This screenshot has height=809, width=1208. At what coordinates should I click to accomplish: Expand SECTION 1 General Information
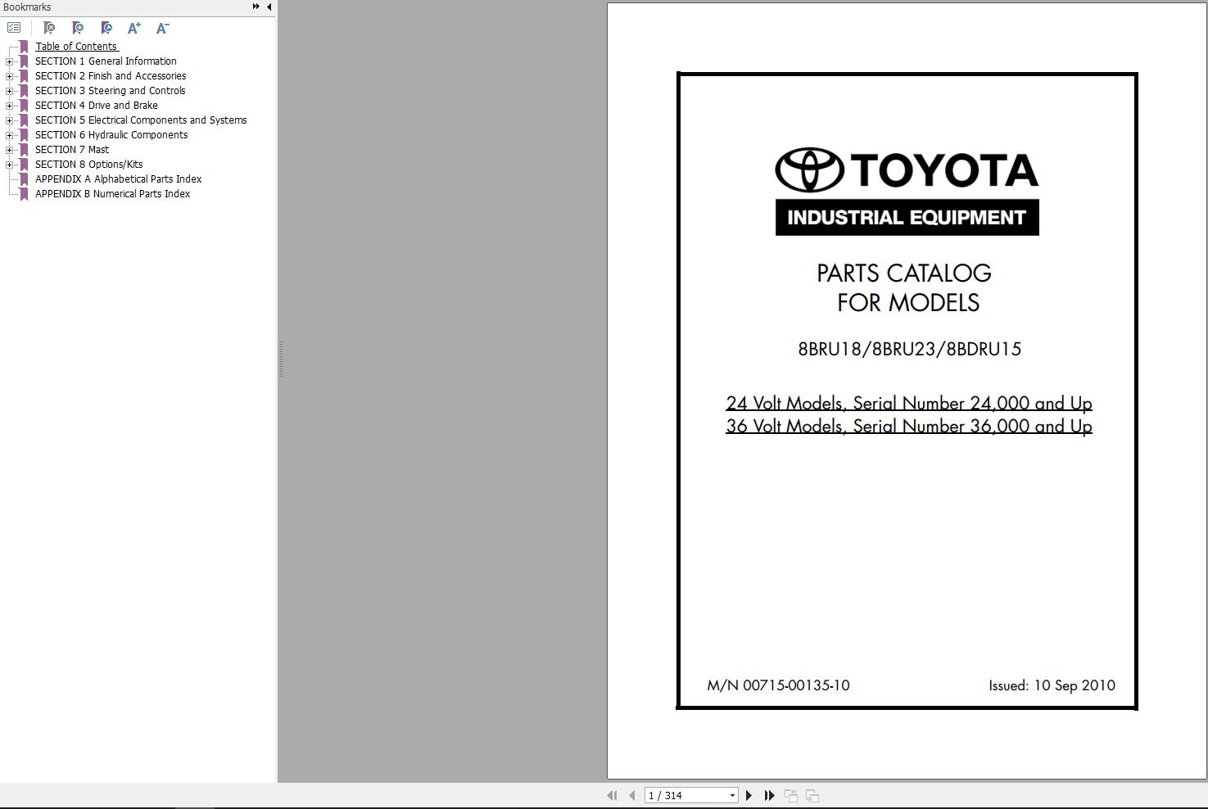[x=9, y=61]
